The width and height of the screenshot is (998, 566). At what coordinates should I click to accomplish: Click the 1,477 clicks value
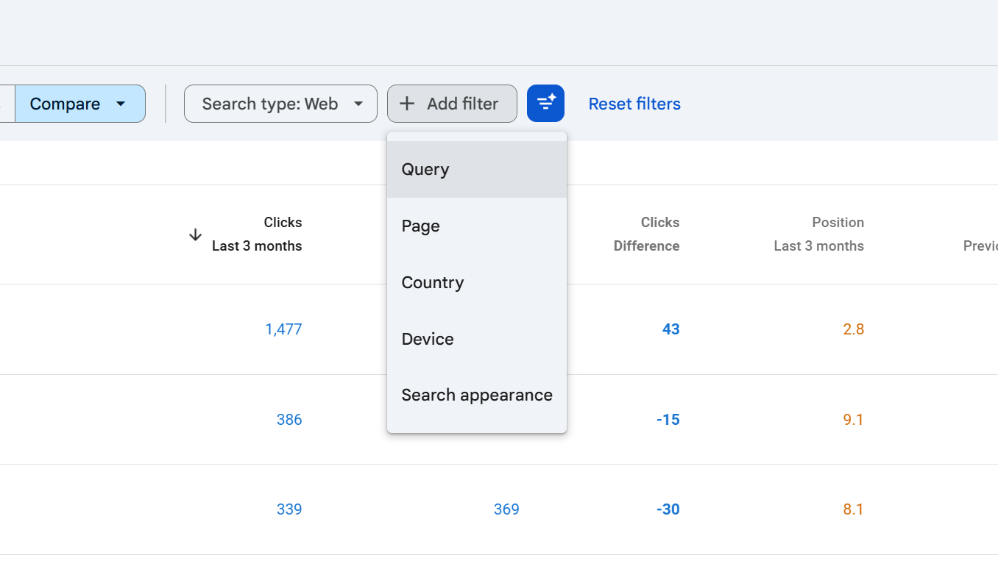(x=283, y=329)
